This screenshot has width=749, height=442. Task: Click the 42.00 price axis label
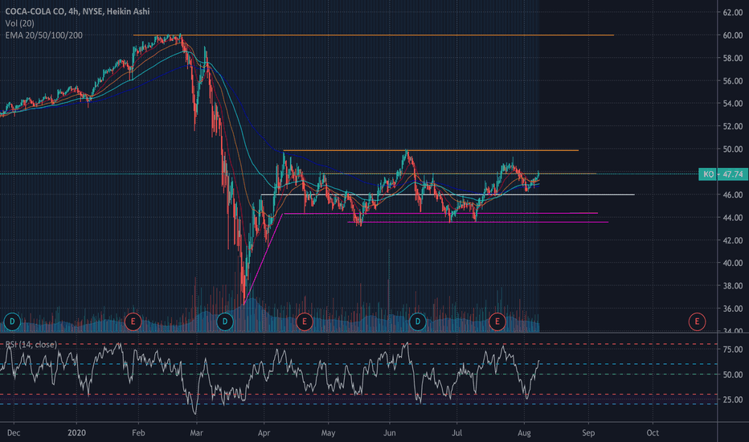(x=732, y=240)
